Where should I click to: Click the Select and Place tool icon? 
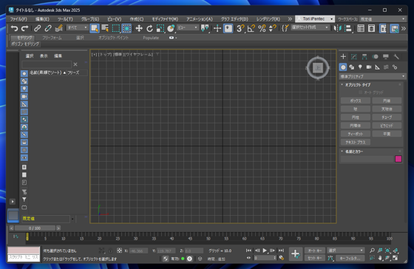pos(171,28)
